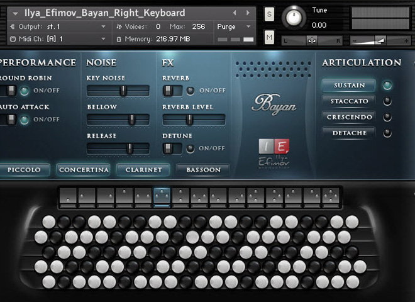Image resolution: width=415 pixels, height=302 pixels.
Task: Click the Memory value 216.97 MB
Action: [173, 39]
